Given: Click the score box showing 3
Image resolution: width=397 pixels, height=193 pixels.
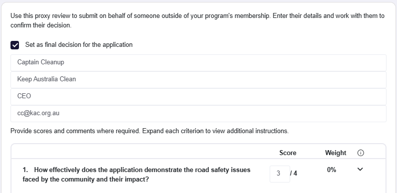Looking at the screenshot, I should pos(280,174).
